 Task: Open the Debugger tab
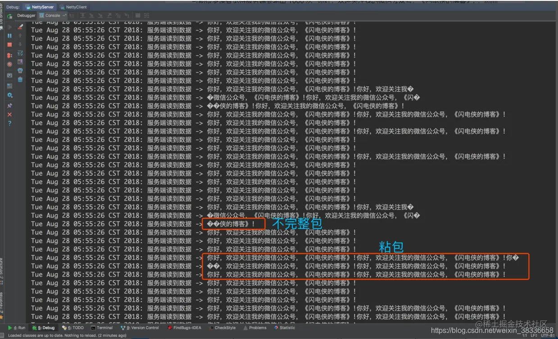26,16
